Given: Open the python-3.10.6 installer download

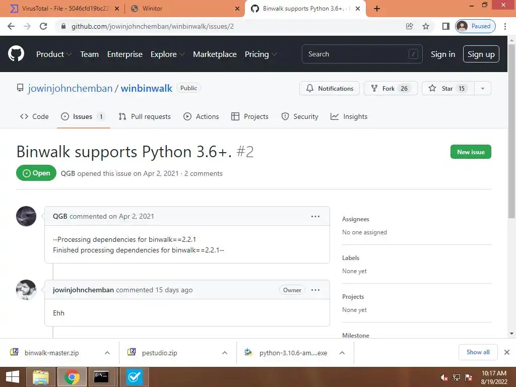Looking at the screenshot, I should tap(293, 353).
